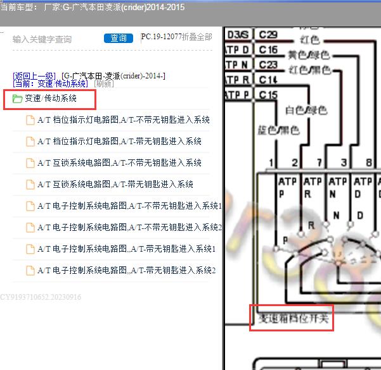The width and height of the screenshot is (381, 370).
Task: Click the 返回上一级 back link
Action: pos(34,76)
